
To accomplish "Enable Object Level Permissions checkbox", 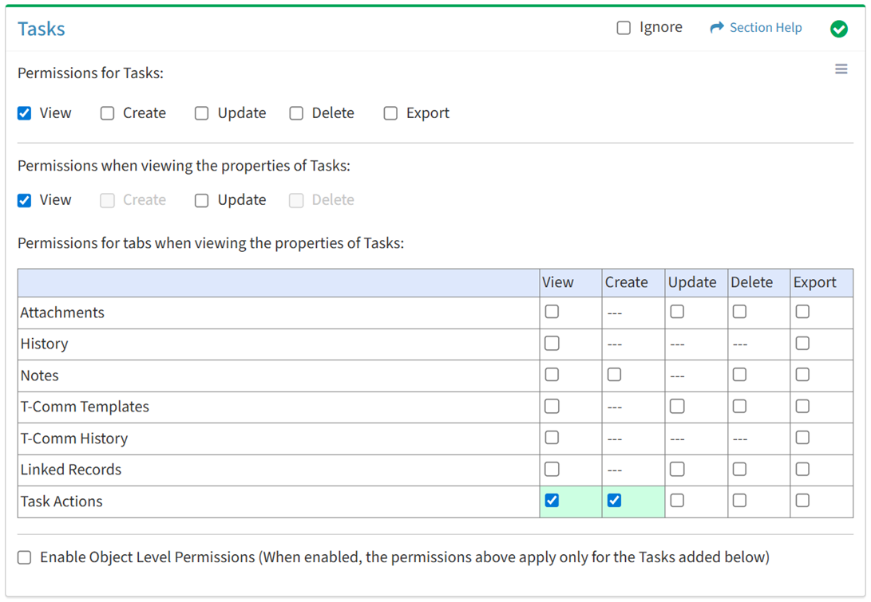I will [x=25, y=557].
